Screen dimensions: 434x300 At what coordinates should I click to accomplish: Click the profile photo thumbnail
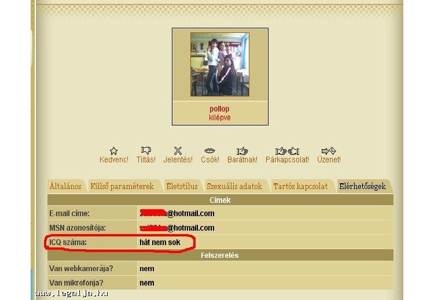220,64
